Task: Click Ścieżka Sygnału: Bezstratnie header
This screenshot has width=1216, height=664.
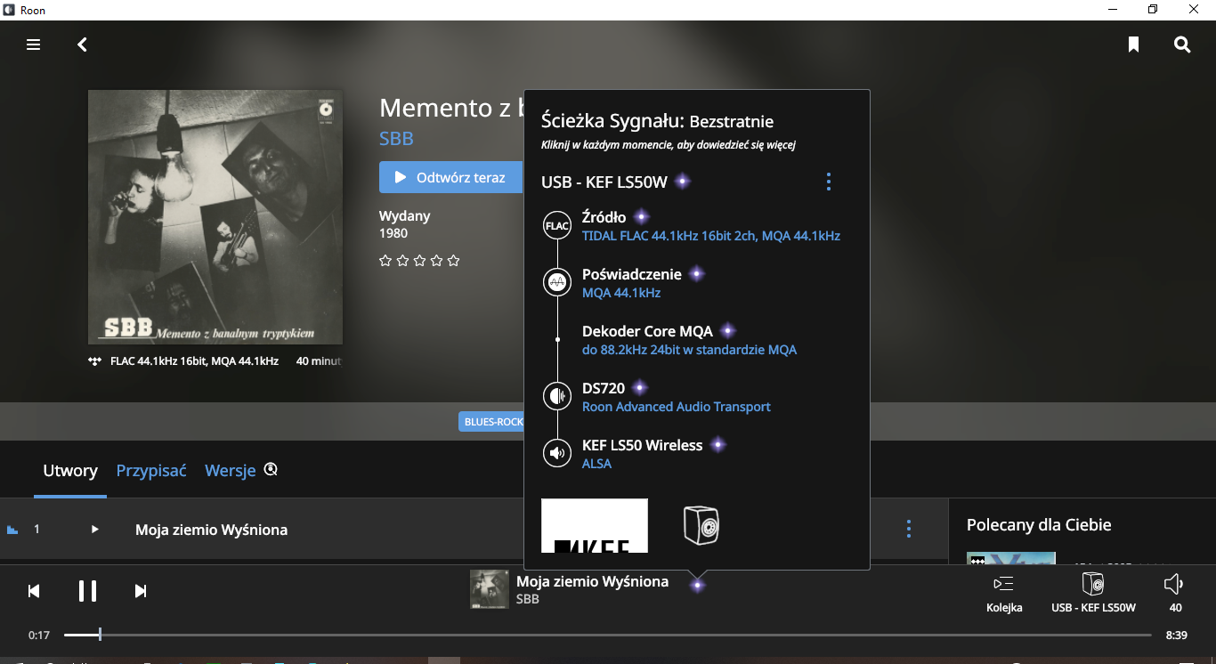Action: point(657,121)
